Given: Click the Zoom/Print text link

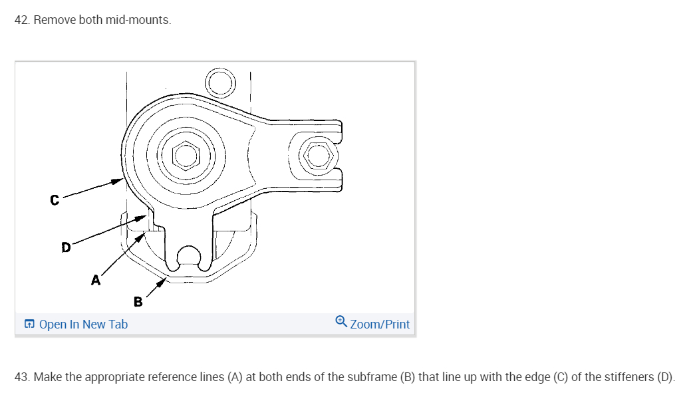Looking at the screenshot, I should [x=380, y=325].
